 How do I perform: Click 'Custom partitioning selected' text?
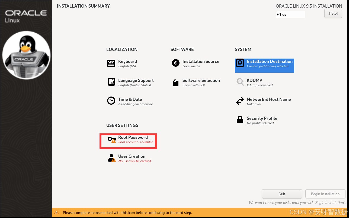[267, 66]
